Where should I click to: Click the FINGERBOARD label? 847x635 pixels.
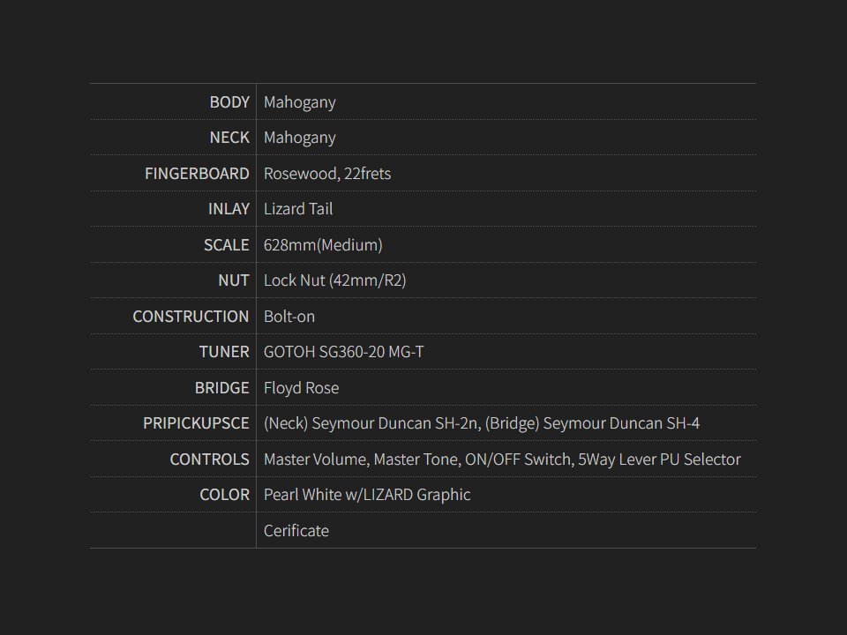click(x=197, y=174)
